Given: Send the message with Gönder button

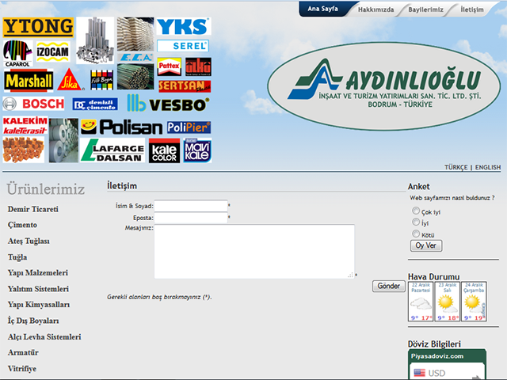Looking at the screenshot, I should pyautogui.click(x=389, y=286).
